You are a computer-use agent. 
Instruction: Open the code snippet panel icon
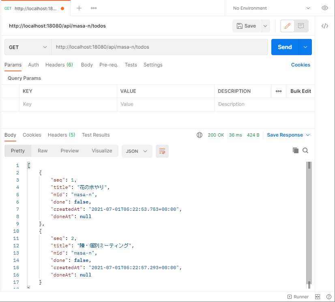[324, 26]
